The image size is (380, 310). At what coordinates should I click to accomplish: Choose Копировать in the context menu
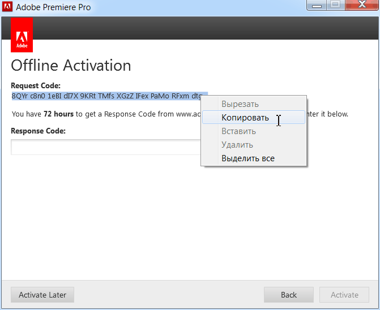[254, 117]
